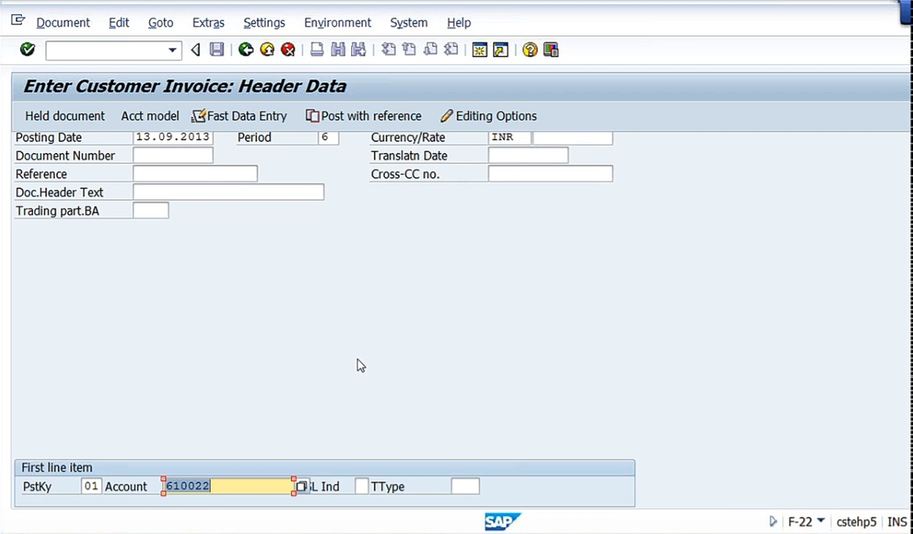Click the Period field
The image size is (913, 534).
click(x=328, y=137)
